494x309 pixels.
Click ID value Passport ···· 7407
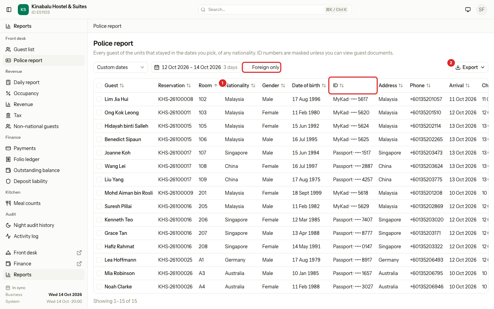point(353,220)
